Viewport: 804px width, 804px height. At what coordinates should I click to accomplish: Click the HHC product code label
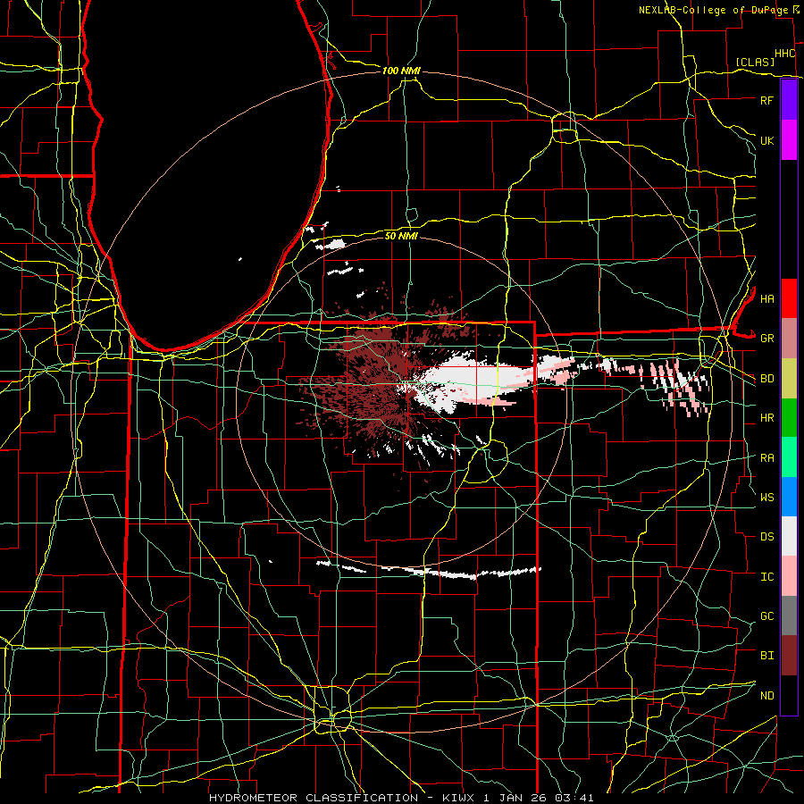tap(784, 54)
